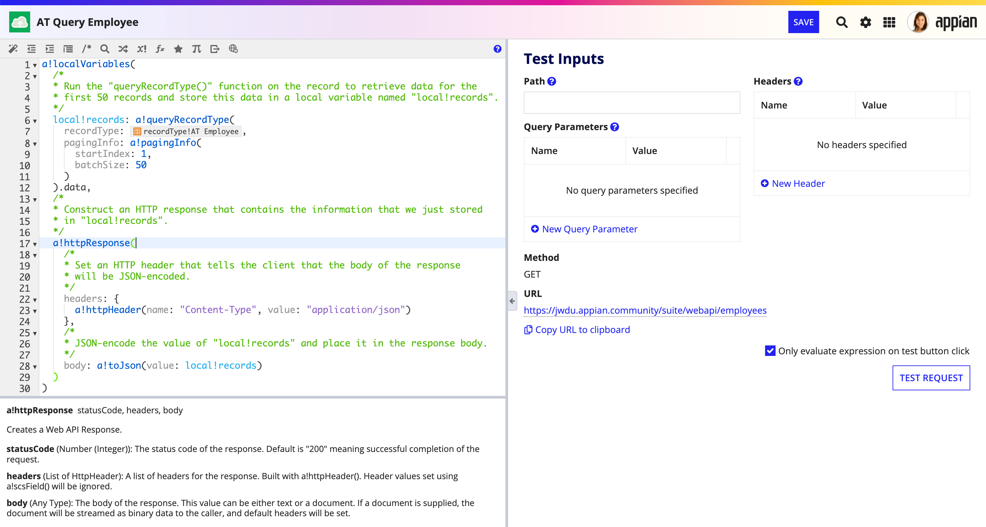Click the a!pagingInfo function on line 8
This screenshot has height=527, width=986.
[x=163, y=143]
